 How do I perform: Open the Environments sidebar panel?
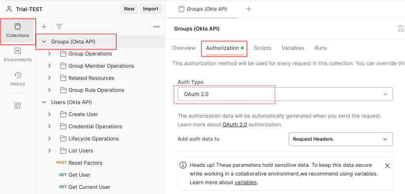coord(18,55)
